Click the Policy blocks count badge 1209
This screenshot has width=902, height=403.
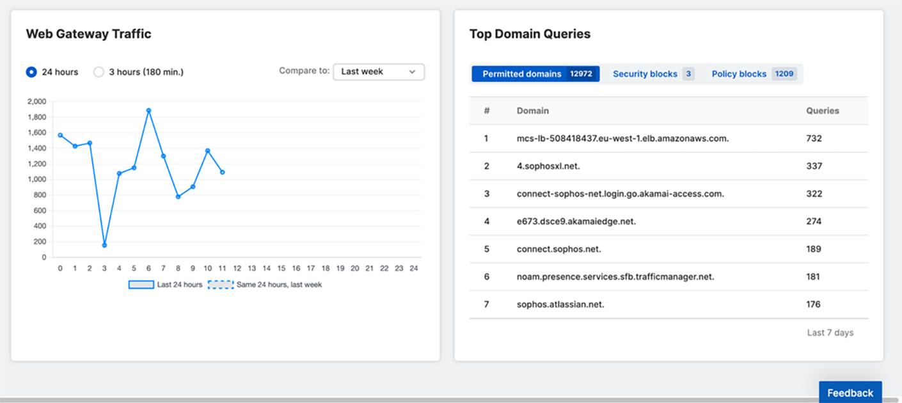tap(784, 74)
